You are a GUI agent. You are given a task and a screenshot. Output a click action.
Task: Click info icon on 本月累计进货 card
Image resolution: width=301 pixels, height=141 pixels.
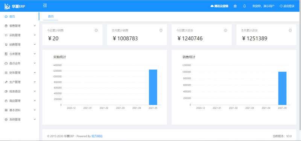pyautogui.click(x=290, y=30)
